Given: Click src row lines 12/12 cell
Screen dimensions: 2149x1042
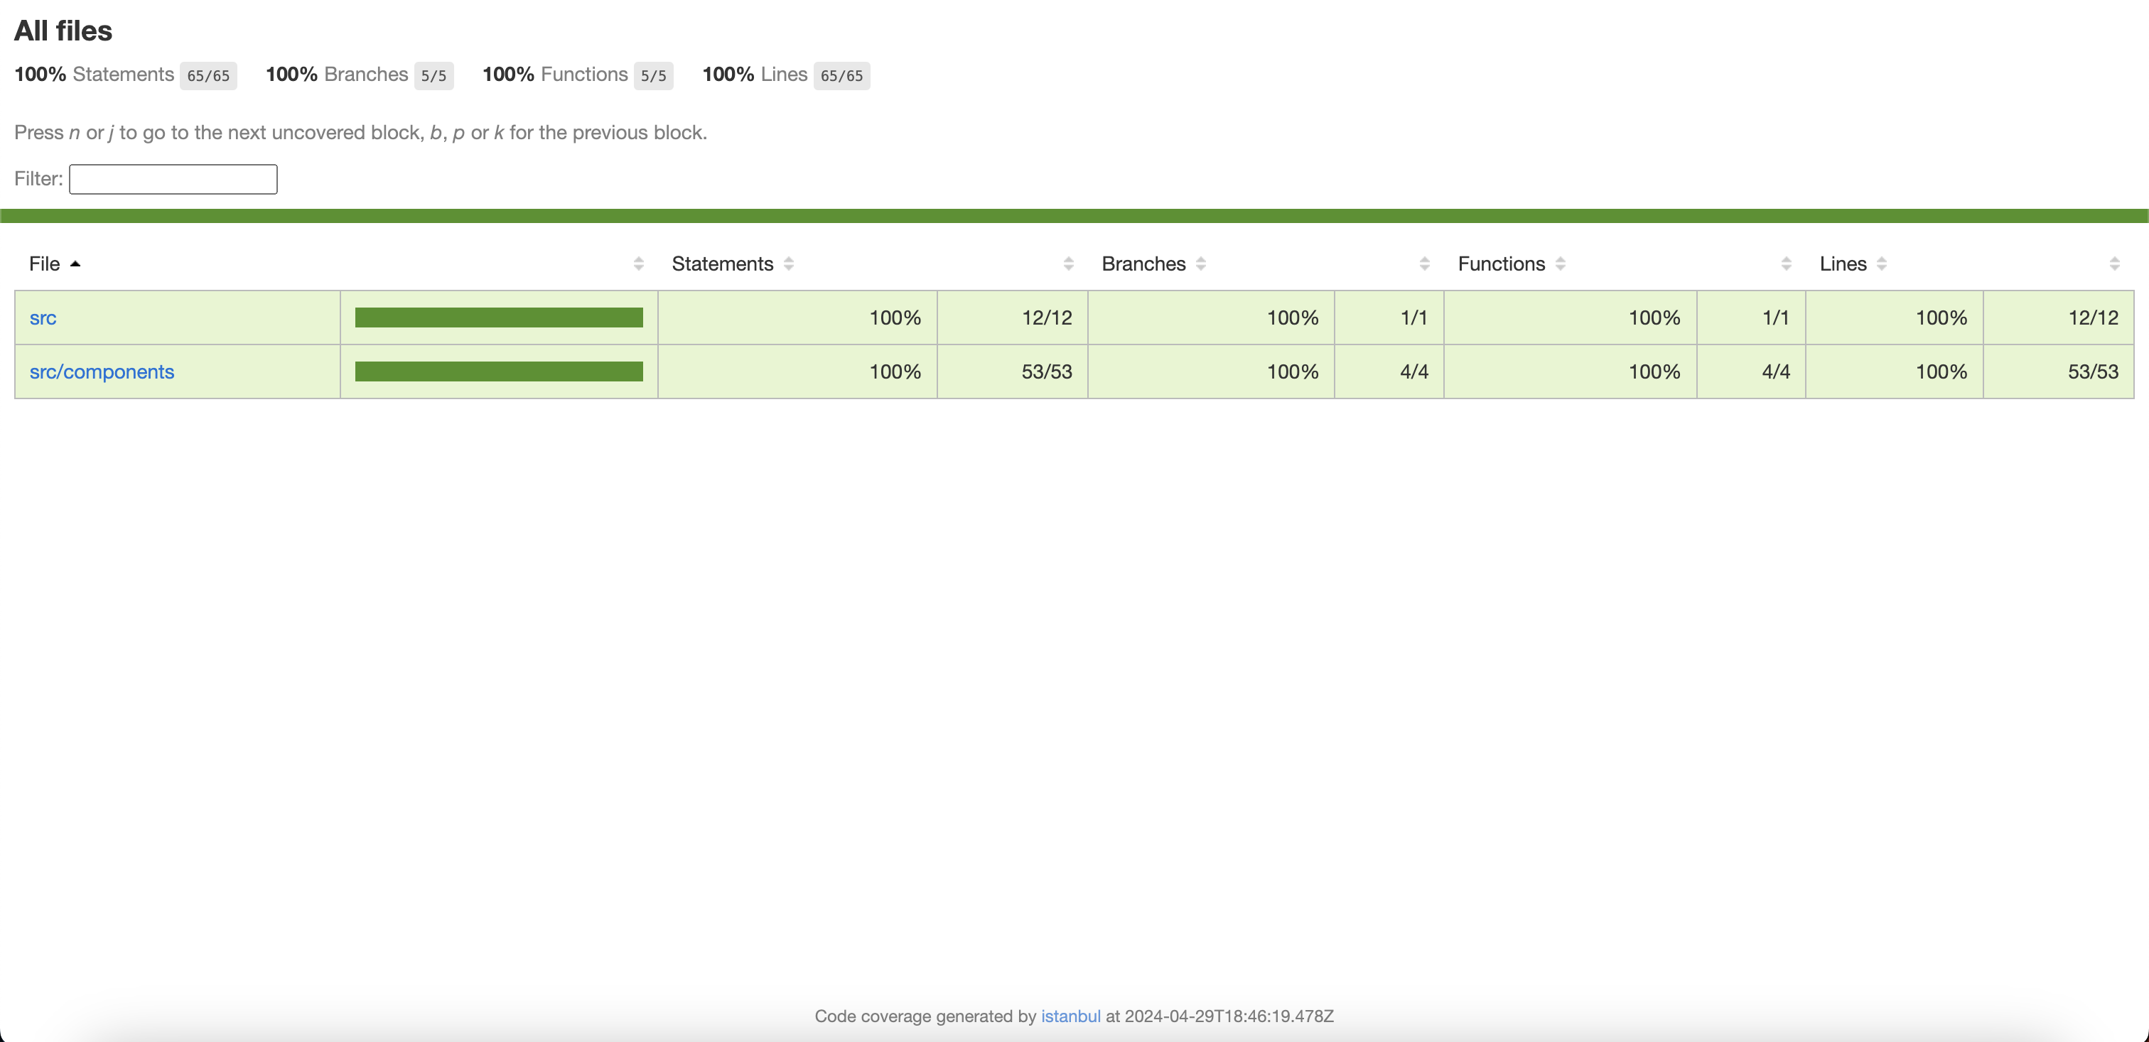Looking at the screenshot, I should coord(2059,318).
